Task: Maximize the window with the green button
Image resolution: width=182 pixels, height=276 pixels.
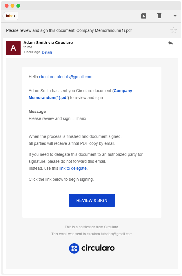Action: pos(18,6)
